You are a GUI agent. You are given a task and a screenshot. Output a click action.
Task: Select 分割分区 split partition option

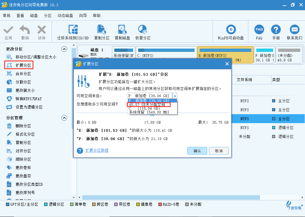click(19, 82)
